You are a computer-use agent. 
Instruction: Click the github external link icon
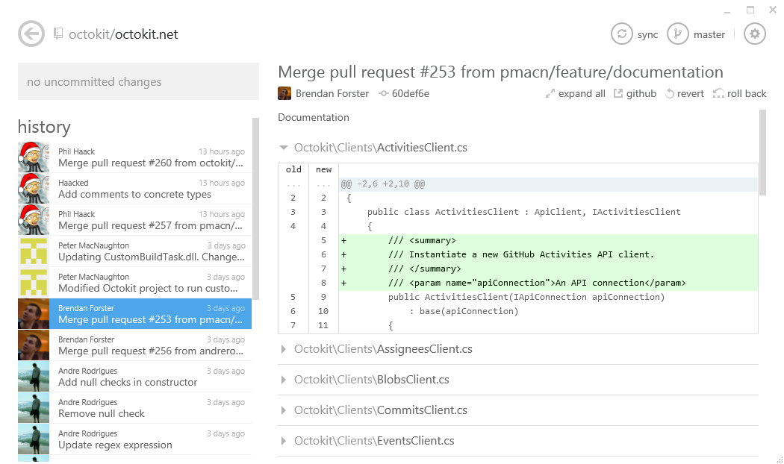click(618, 93)
